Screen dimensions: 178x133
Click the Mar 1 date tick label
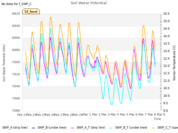[87, 114]
